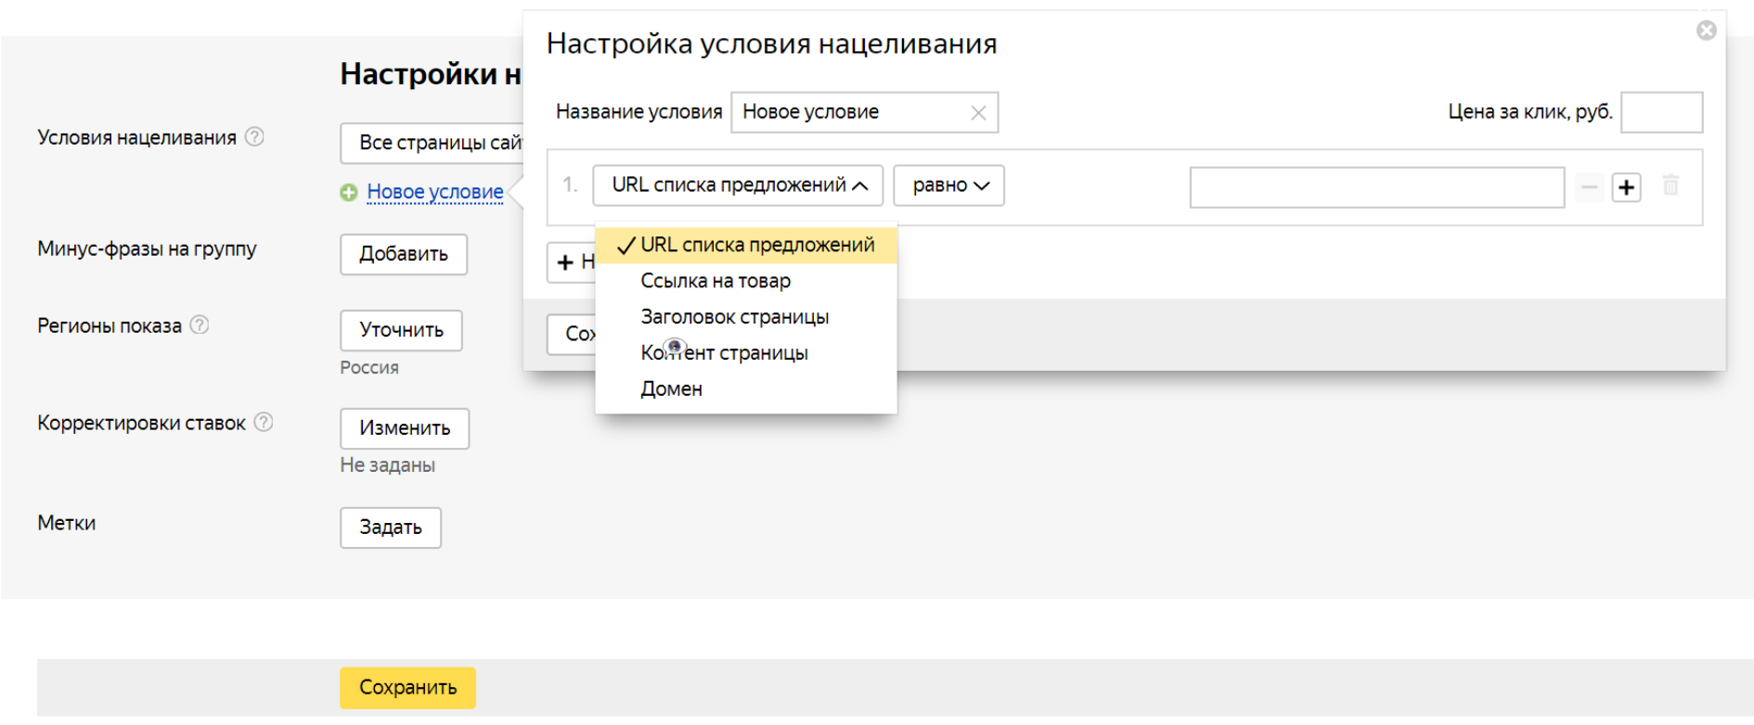The height and width of the screenshot is (725, 1754).
Task: Click the Настройка условия нацеливания heading
Action: (771, 44)
